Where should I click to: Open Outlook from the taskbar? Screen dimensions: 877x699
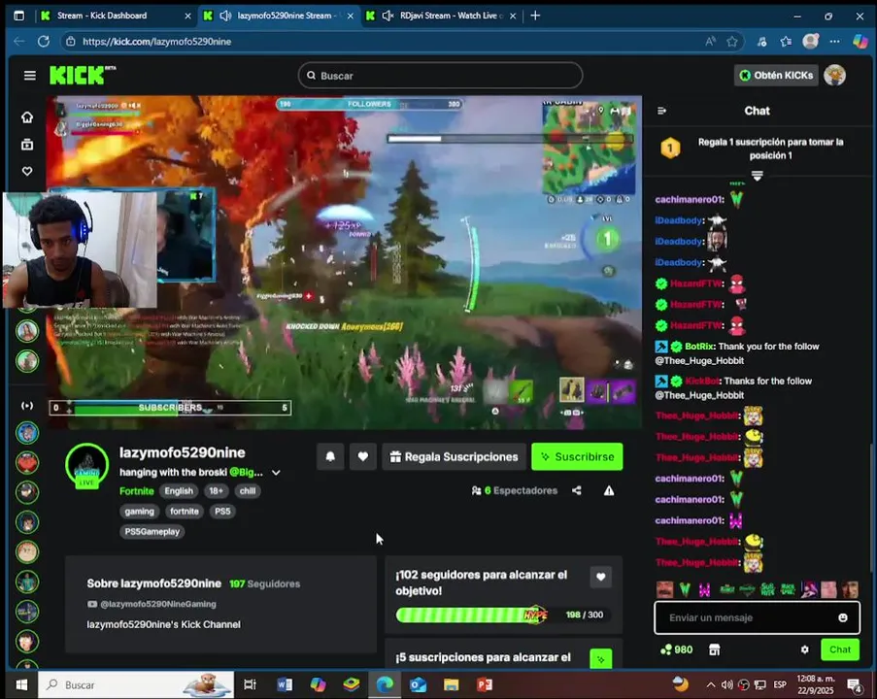[x=418, y=685]
